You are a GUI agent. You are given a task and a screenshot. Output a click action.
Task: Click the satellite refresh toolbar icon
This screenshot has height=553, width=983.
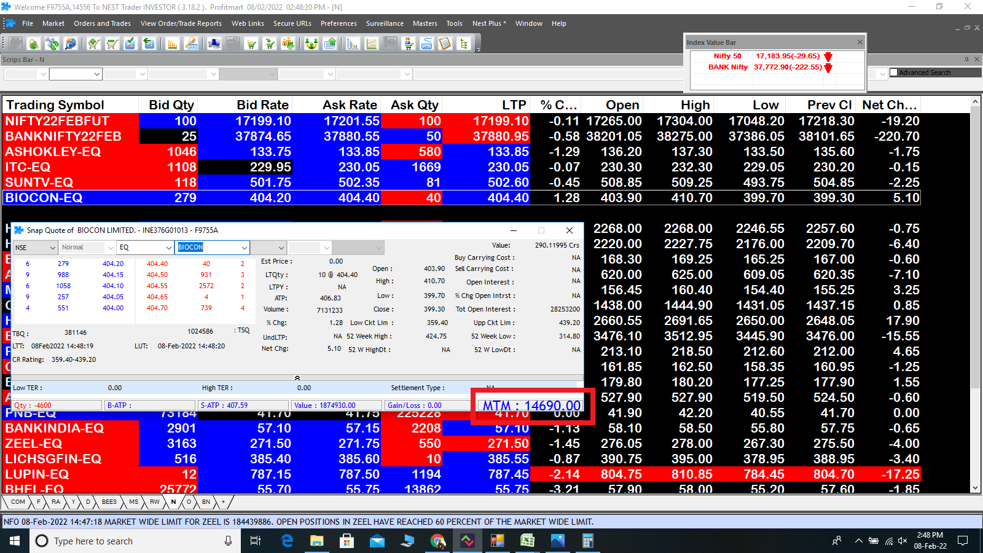(x=52, y=44)
